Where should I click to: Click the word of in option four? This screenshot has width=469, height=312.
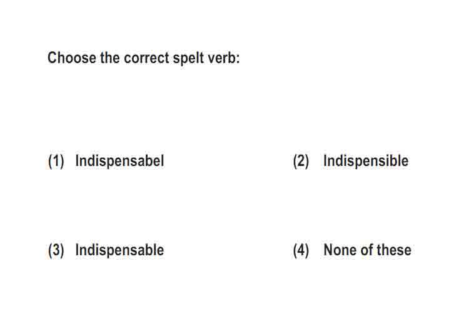point(367,250)
